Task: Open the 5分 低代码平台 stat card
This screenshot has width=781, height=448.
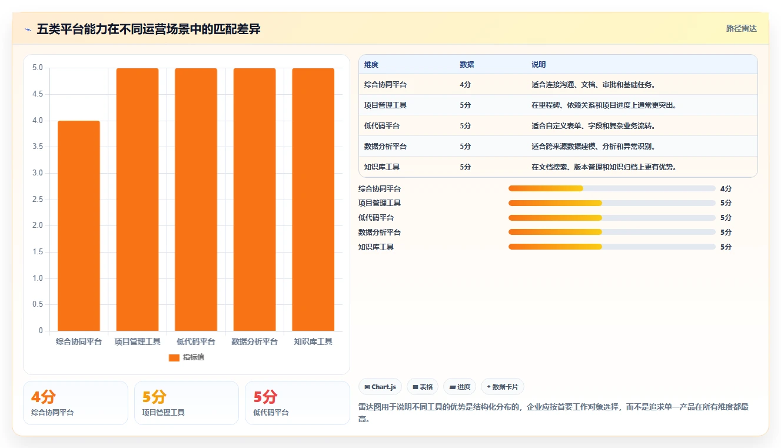Action: coord(297,403)
